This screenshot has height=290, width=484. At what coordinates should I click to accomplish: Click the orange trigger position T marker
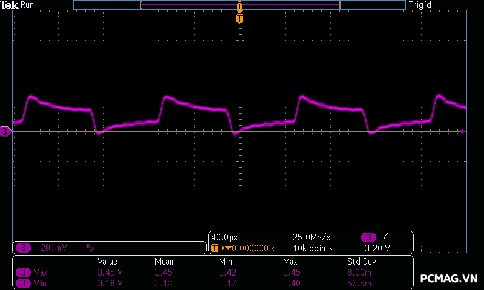pos(240,19)
